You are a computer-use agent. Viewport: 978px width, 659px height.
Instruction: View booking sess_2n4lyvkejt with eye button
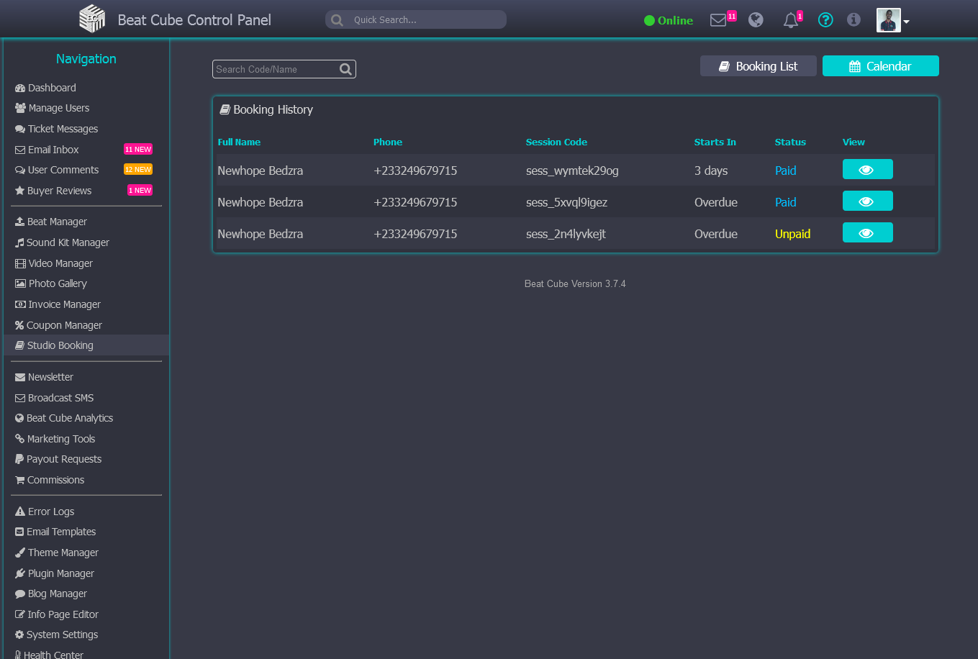click(868, 233)
